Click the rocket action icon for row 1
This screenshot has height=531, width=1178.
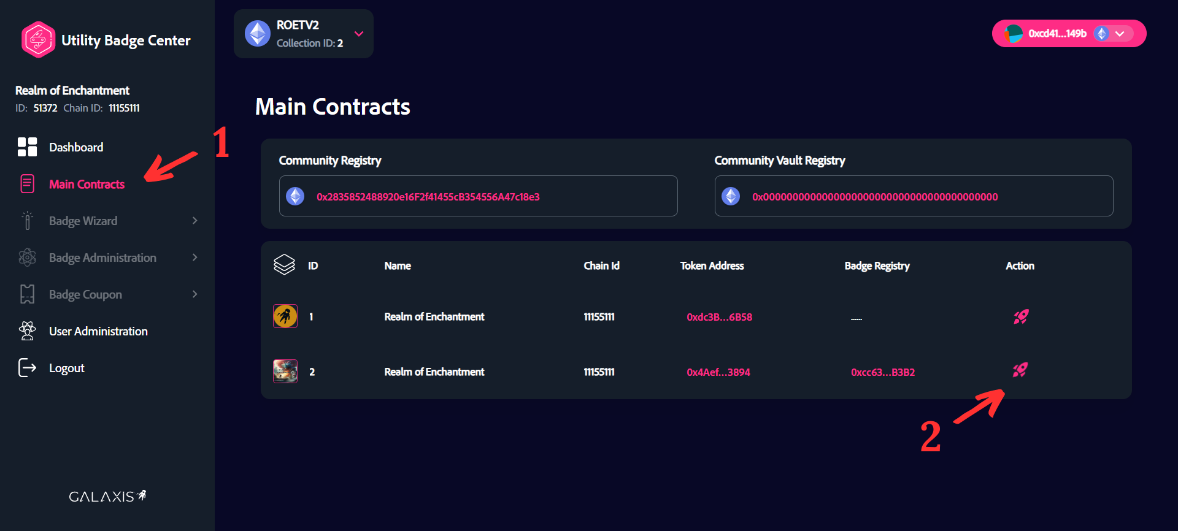tap(1021, 316)
